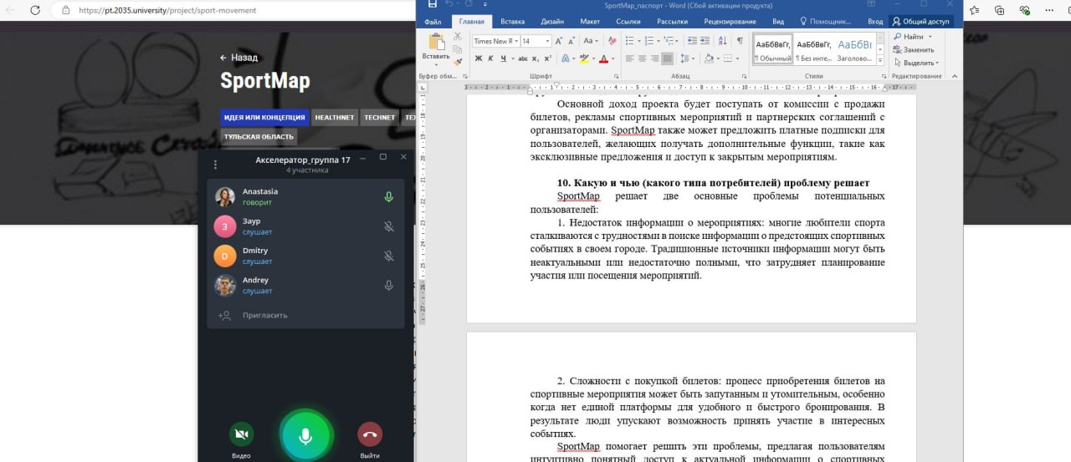Align text right in Word
The image size is (1071, 462).
(x=654, y=58)
